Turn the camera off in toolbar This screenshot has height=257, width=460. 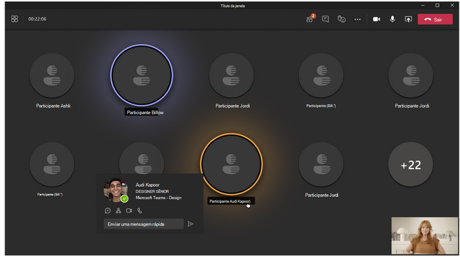[377, 19]
